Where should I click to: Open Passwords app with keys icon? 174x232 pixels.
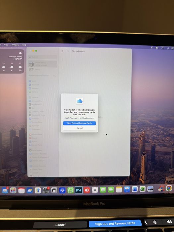click(x=38, y=190)
